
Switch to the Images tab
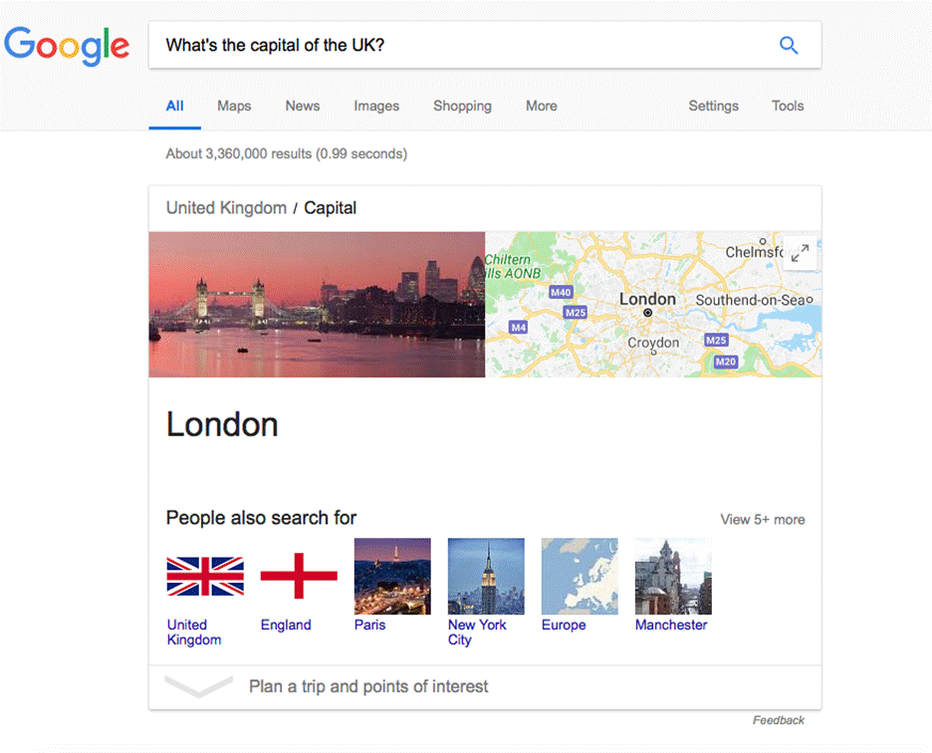tap(376, 106)
